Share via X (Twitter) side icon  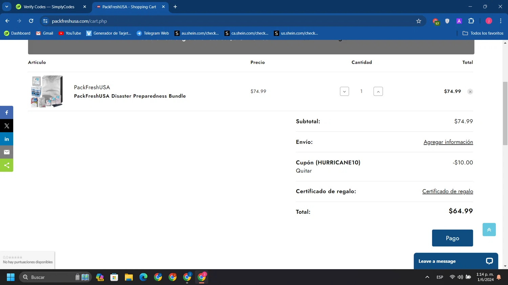pos(6,126)
